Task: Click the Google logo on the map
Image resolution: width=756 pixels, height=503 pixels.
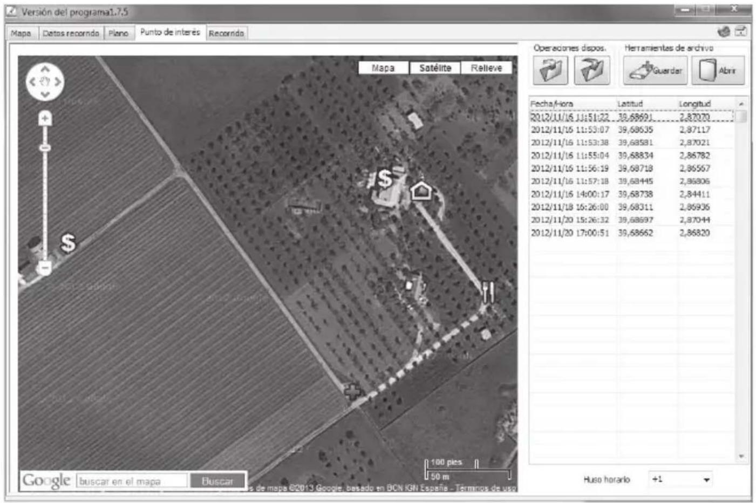Action: coord(46,480)
